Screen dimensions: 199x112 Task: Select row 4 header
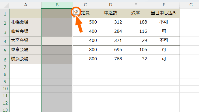coord(5,41)
